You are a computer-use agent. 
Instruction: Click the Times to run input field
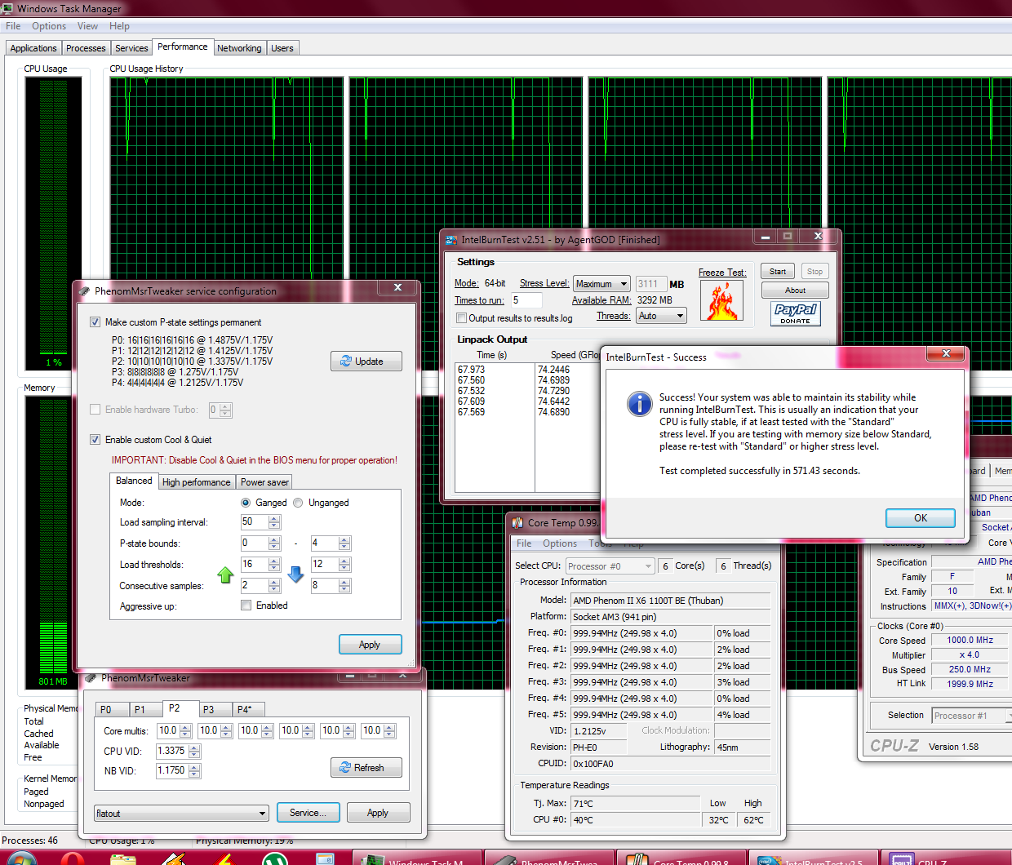click(x=526, y=300)
